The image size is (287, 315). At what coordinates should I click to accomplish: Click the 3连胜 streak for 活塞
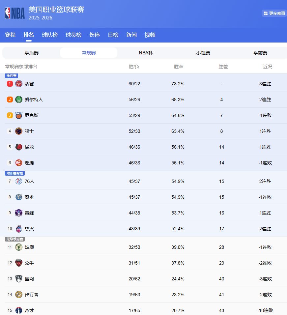(x=265, y=84)
